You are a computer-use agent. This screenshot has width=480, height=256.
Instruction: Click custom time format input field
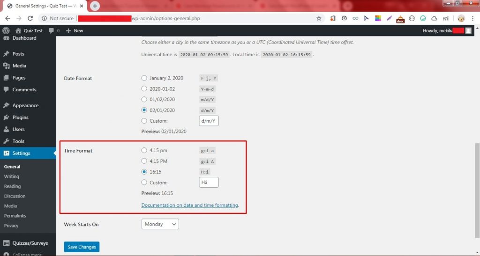click(209, 183)
